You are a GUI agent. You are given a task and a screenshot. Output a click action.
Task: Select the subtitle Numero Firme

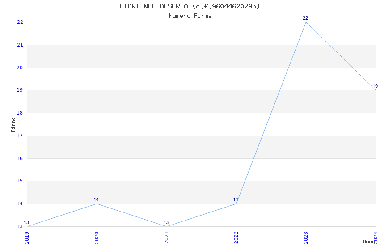pos(190,16)
